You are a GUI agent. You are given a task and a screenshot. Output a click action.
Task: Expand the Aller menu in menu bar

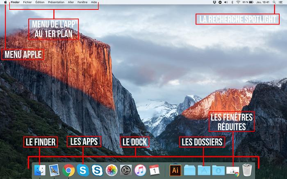71,2
